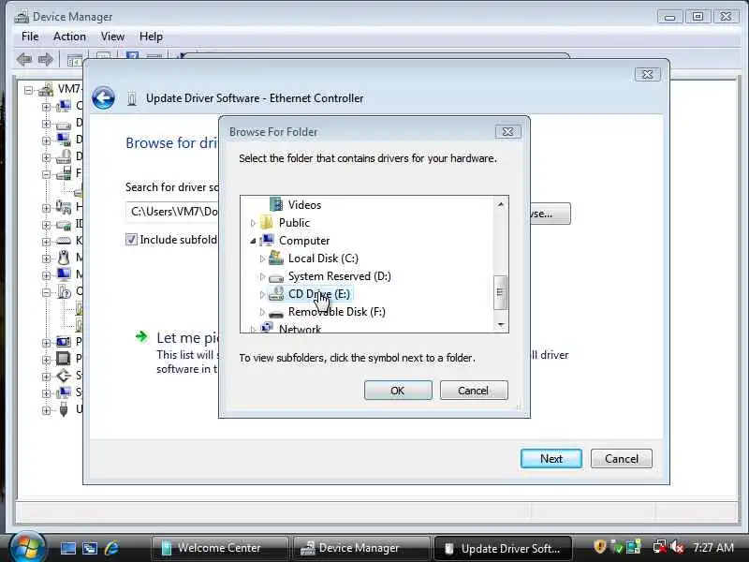Open the Help menu
Image resolution: width=749 pixels, height=562 pixels.
tap(151, 37)
